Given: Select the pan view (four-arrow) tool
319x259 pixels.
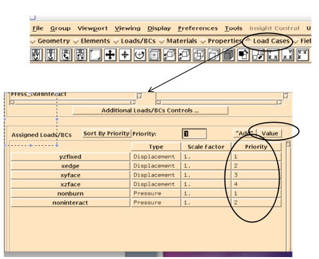Looking at the screenshot, I should coord(110,55).
